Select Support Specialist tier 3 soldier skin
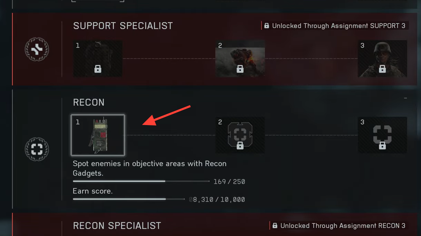This screenshot has height=236, width=421. pos(382,59)
